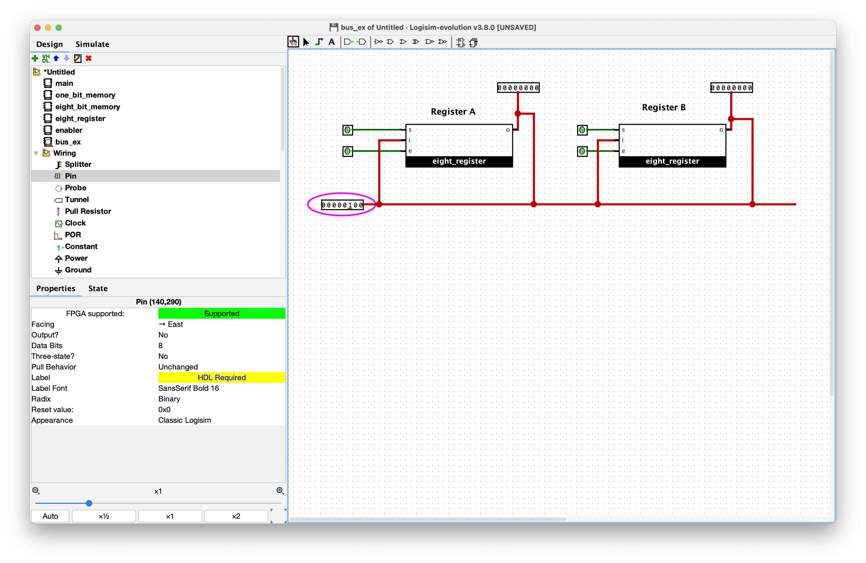Select the Text label tool
The height and width of the screenshot is (563, 866).
[331, 42]
